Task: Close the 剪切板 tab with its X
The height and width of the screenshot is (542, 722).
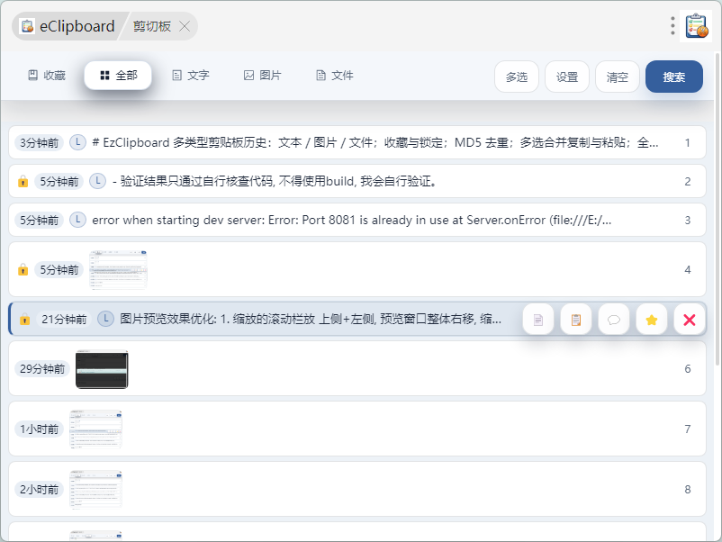Action: (x=185, y=26)
